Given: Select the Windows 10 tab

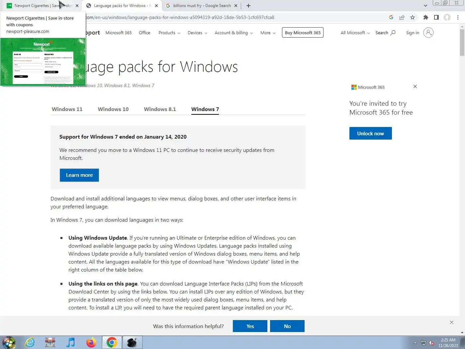Looking at the screenshot, I should [x=113, y=109].
